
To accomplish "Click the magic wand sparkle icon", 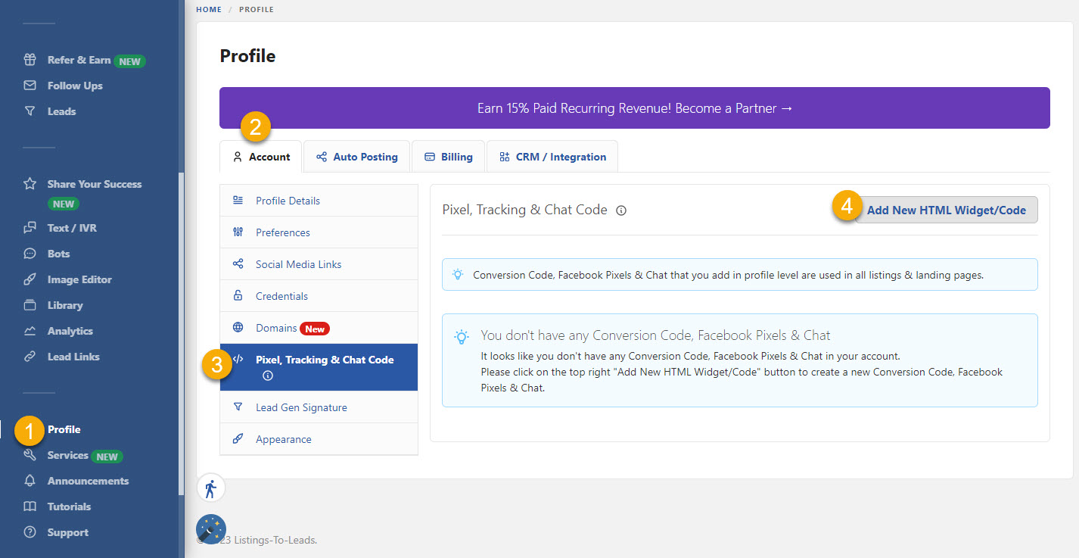I will click(x=211, y=528).
